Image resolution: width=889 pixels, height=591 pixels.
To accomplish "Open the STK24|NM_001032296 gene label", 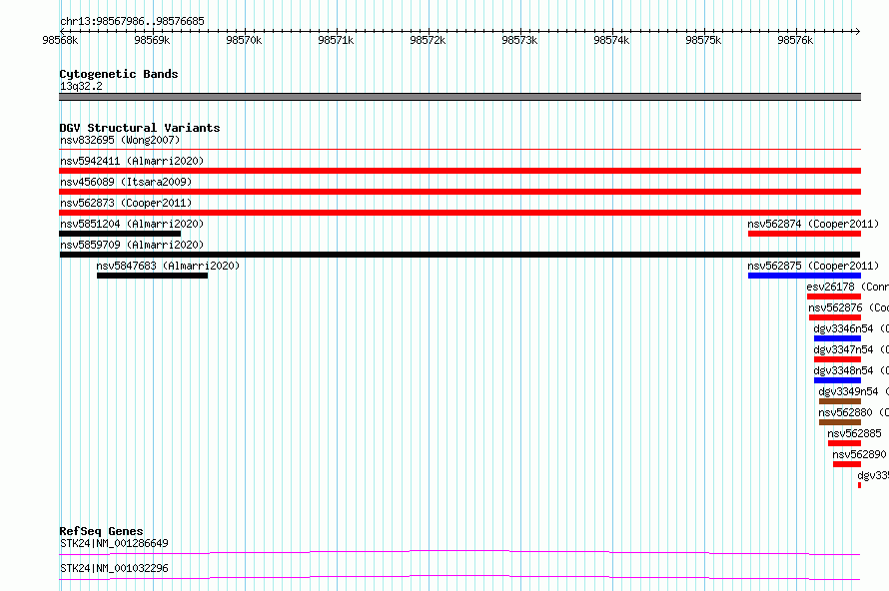I will click(114, 568).
